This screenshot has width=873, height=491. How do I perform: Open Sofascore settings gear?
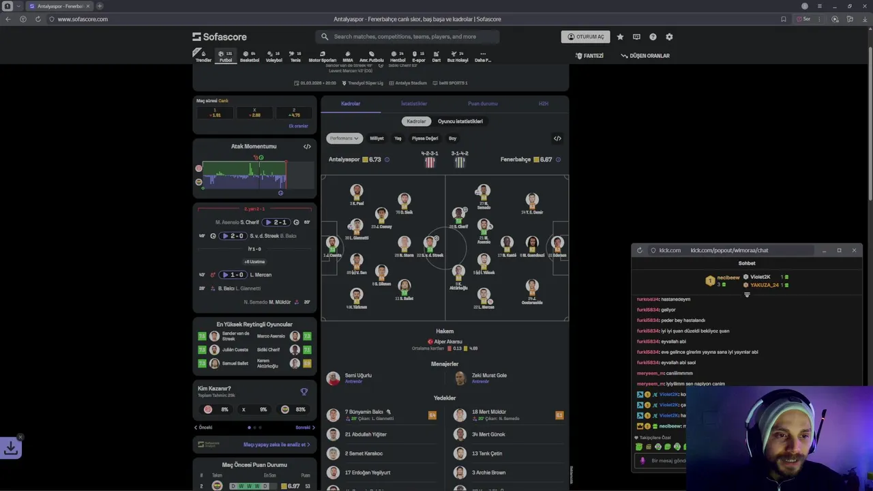click(669, 37)
